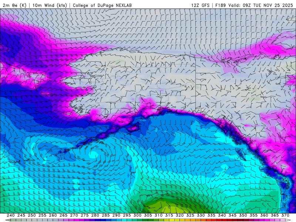Click the '12Z GFS' model run label

200,5
